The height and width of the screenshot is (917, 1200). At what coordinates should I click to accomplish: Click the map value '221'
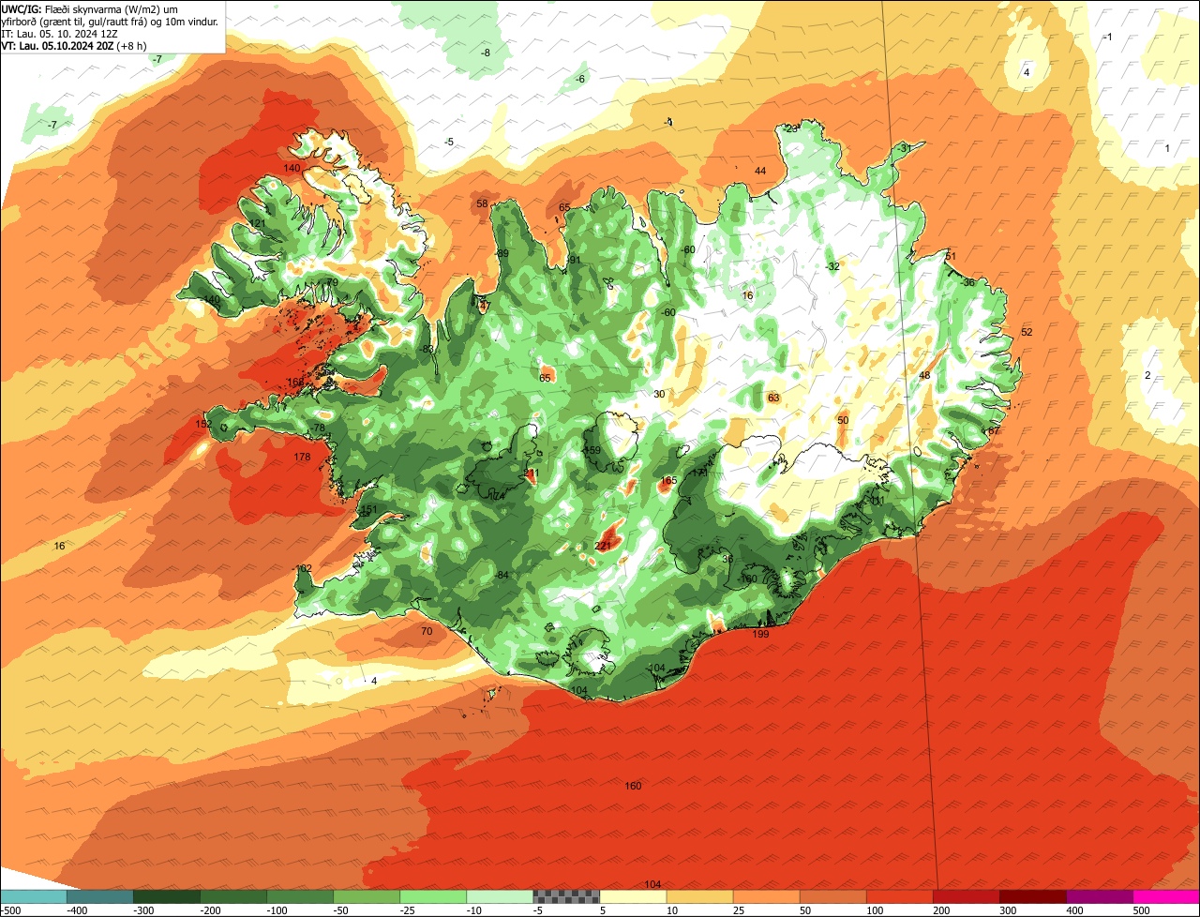click(604, 546)
